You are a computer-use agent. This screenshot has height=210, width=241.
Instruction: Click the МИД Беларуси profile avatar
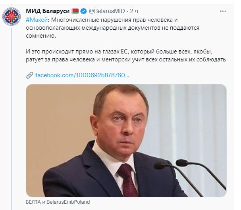[x=12, y=17]
